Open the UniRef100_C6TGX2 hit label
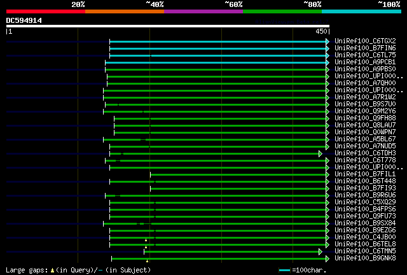The image size is (407, 275). point(365,41)
